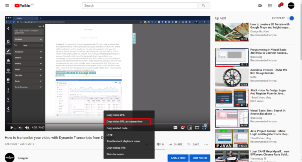
Task: Switch to theater mode view
Action: [x=197, y=127]
